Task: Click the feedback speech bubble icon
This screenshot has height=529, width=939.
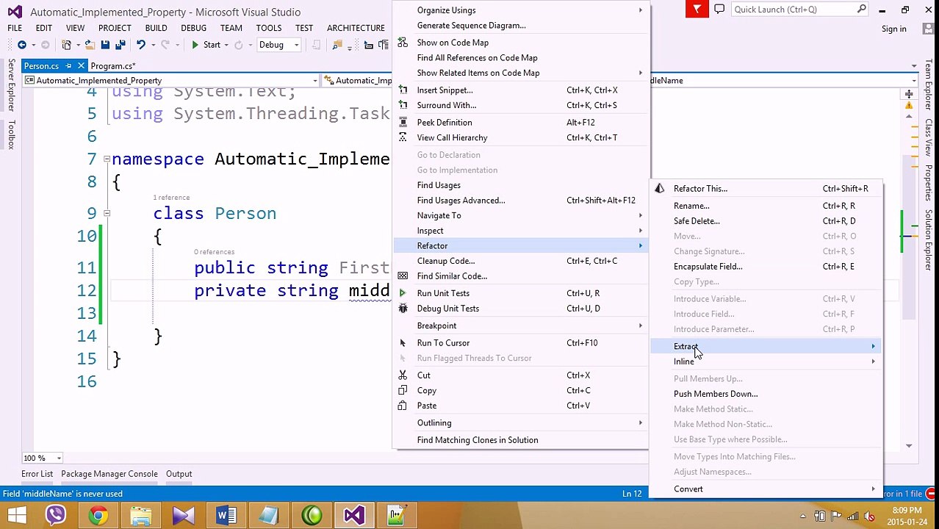Action: 719,10
